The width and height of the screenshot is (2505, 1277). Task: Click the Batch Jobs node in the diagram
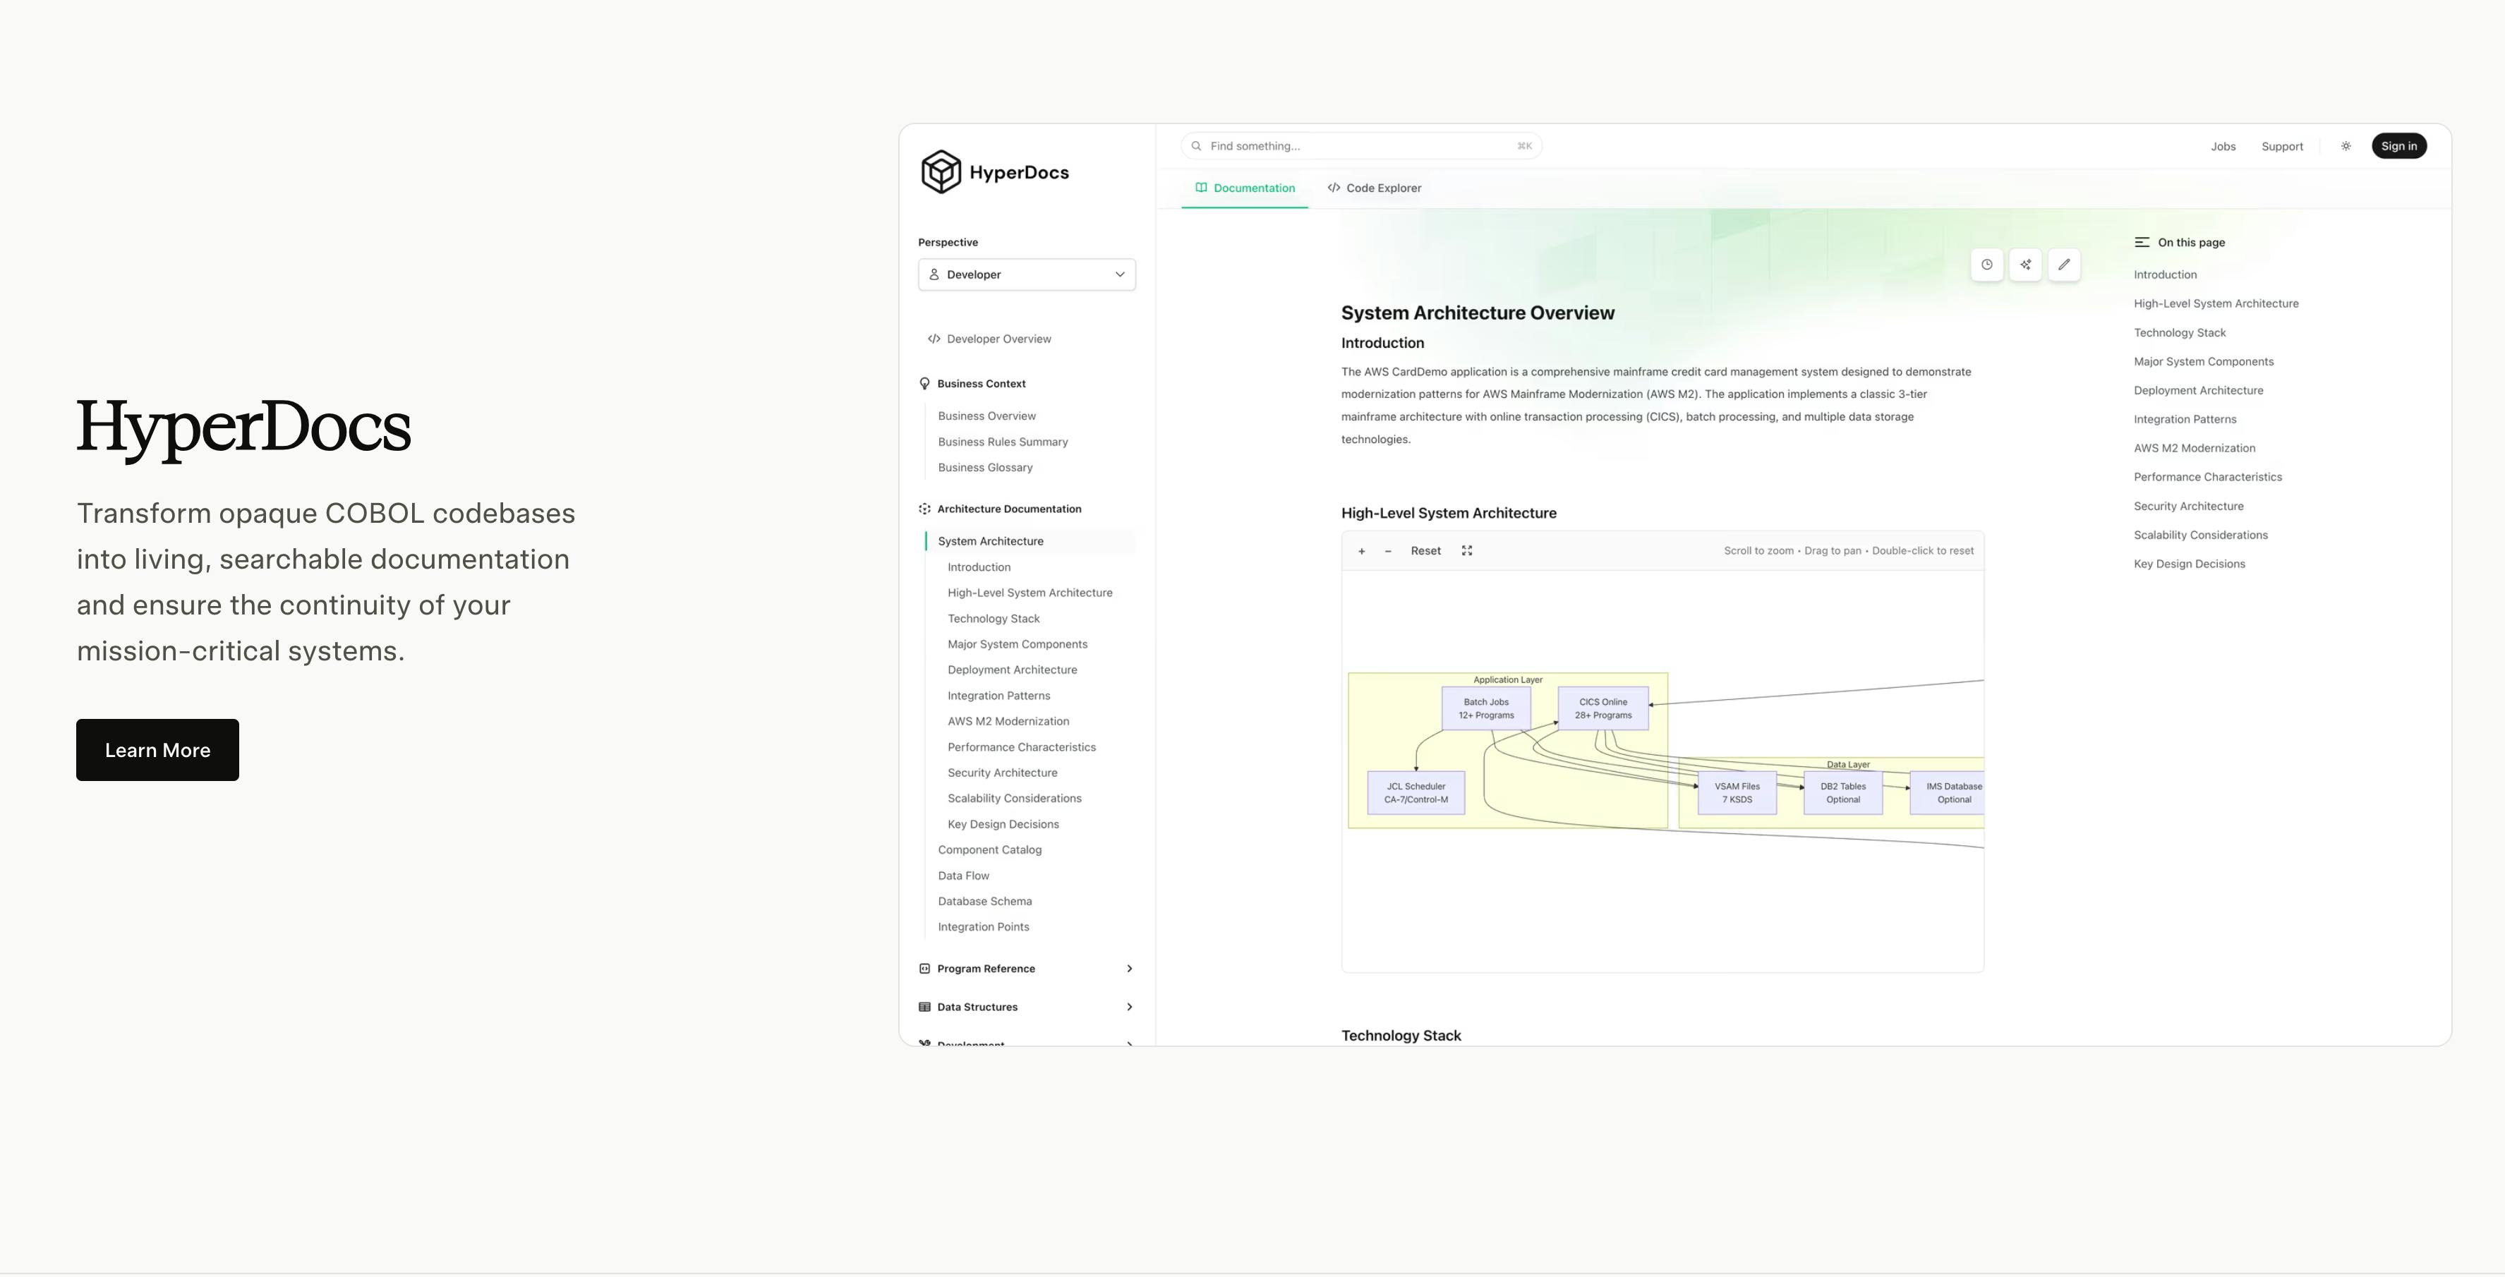pyautogui.click(x=1486, y=708)
